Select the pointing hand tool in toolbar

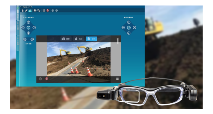[x=23, y=10]
